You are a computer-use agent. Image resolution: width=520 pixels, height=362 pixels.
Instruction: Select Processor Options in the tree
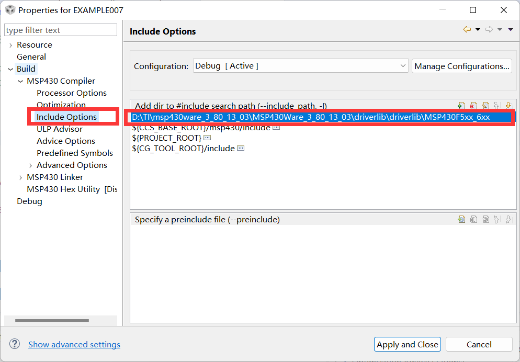click(71, 93)
